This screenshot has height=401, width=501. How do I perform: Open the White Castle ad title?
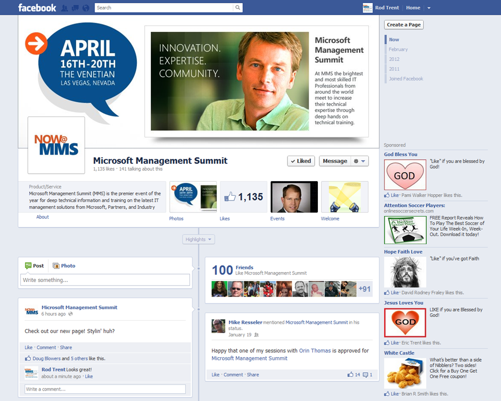399,353
